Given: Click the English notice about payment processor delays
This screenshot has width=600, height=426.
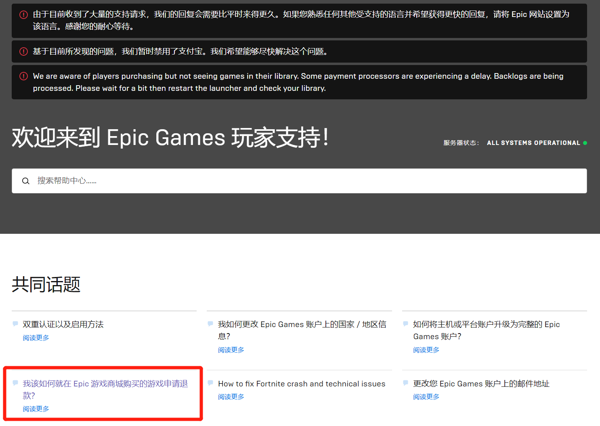Looking at the screenshot, I should pos(298,82).
